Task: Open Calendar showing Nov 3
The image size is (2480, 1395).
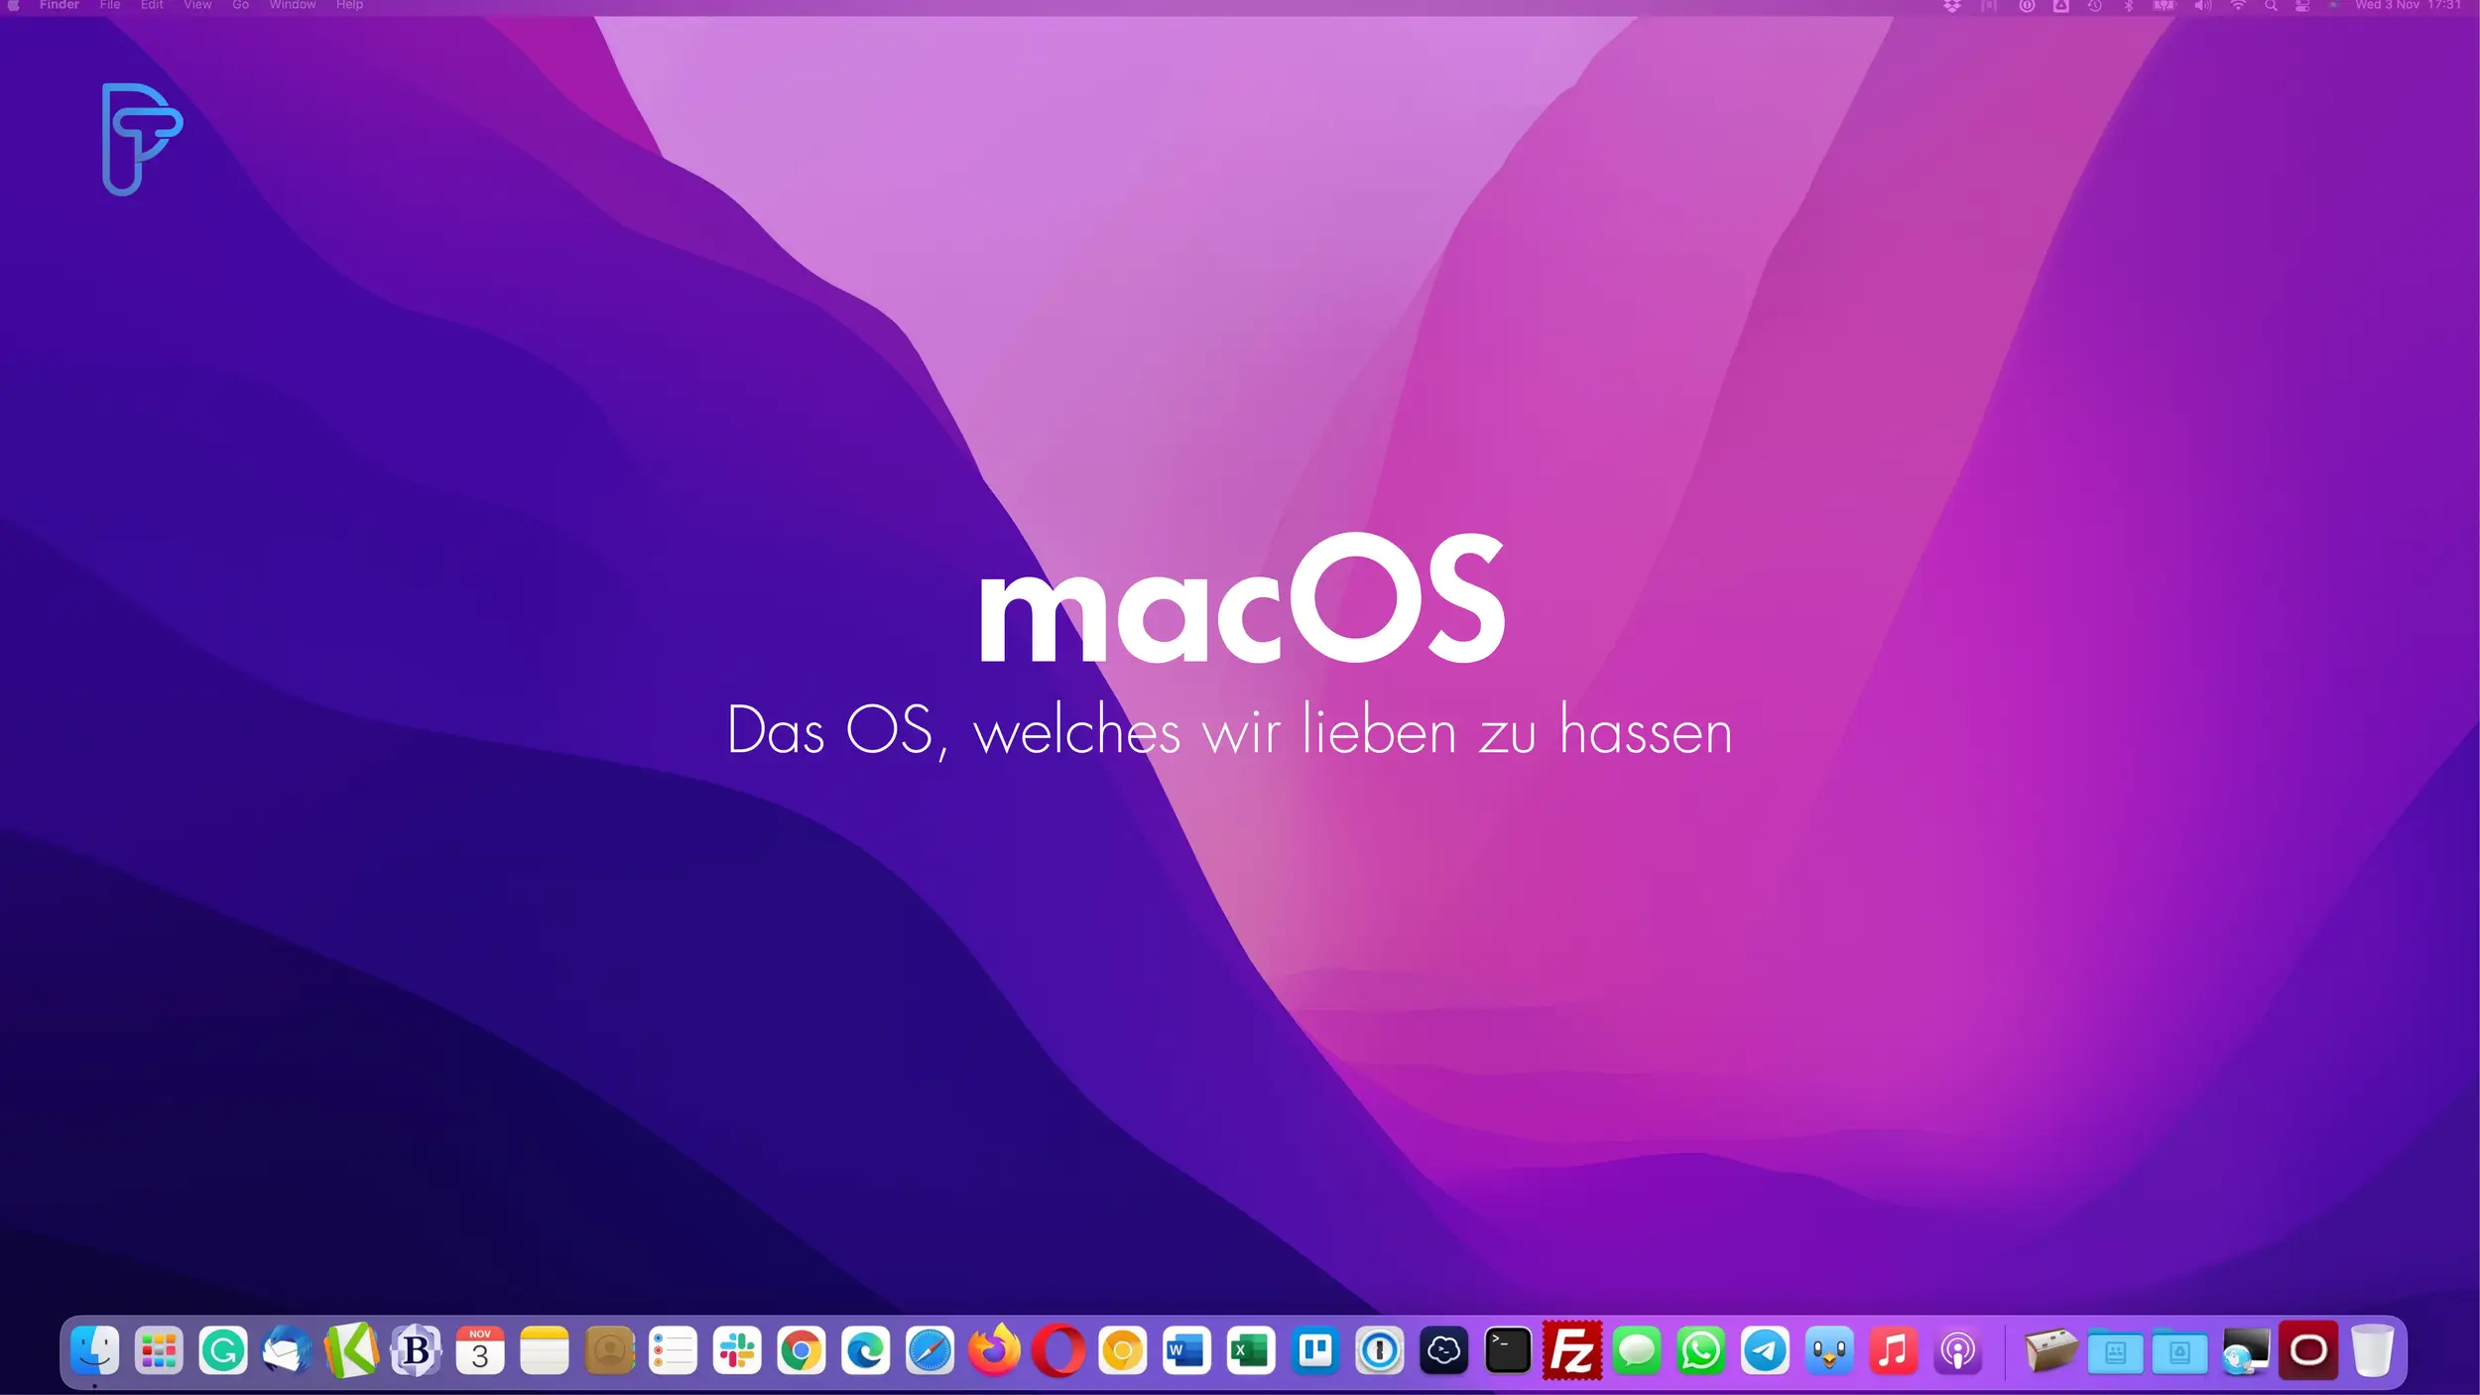Action: click(480, 1350)
